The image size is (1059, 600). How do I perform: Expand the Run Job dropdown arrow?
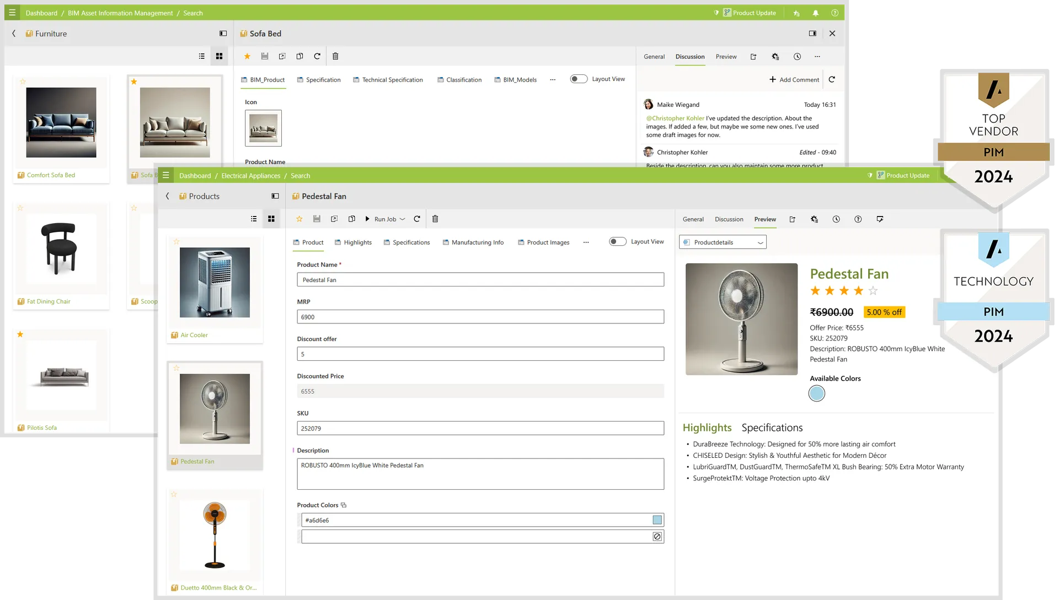pos(403,219)
